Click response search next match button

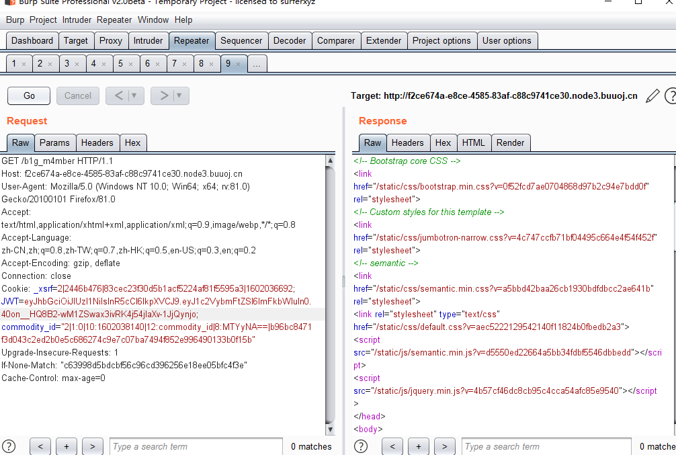click(x=444, y=446)
